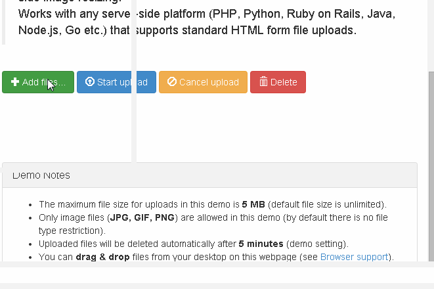434x289 pixels.
Task: Choose the green Add files button
Action: [x=38, y=82]
